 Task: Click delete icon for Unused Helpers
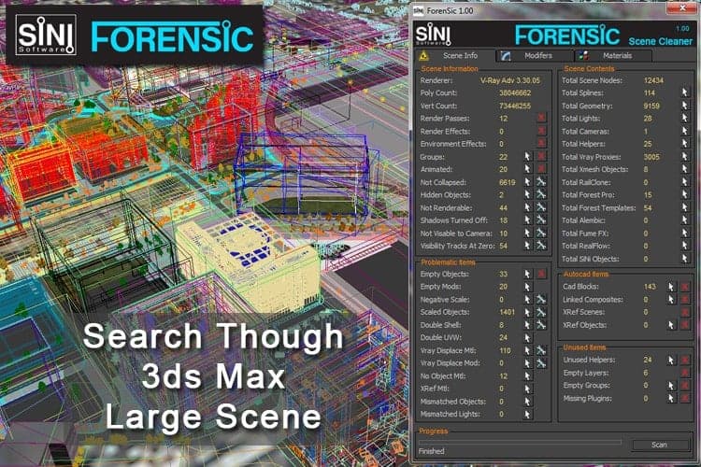click(684, 359)
